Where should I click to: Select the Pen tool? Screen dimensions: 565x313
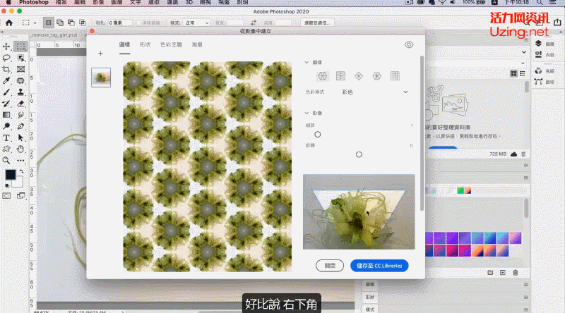click(x=20, y=126)
